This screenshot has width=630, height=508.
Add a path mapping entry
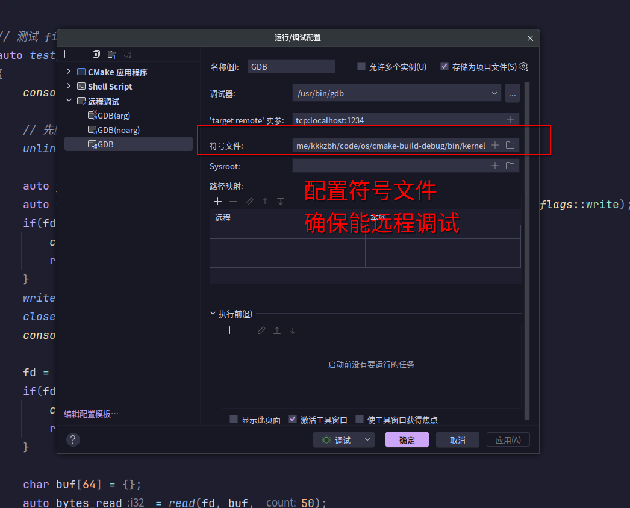(218, 202)
